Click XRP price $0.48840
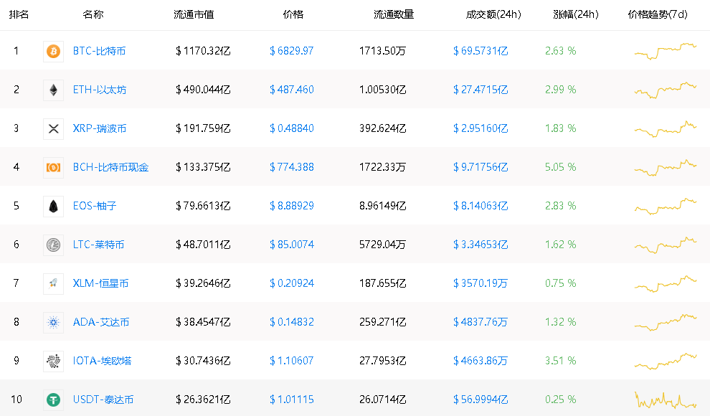This screenshot has height=416, width=710. (292, 128)
